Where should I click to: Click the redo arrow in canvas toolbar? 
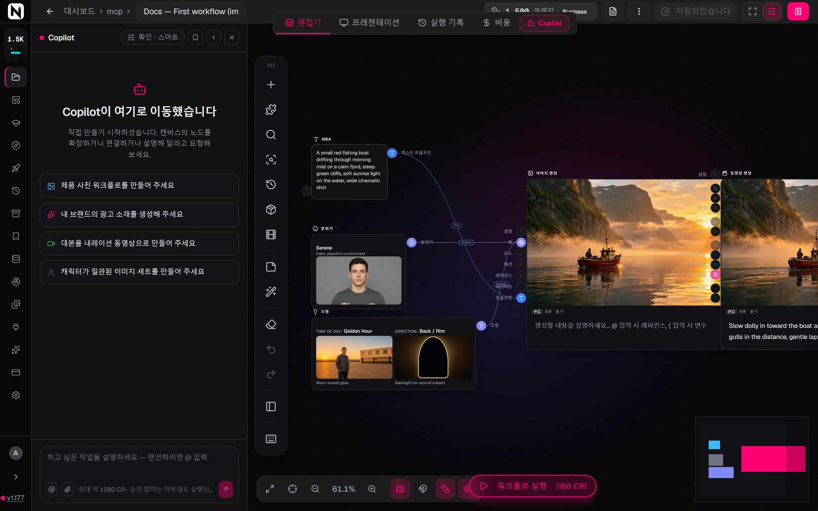[271, 374]
